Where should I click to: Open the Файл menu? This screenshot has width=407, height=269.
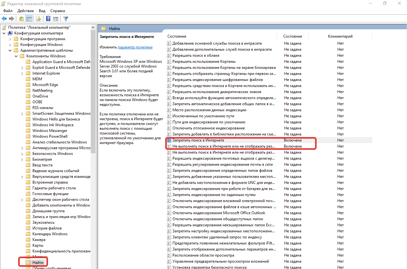point(8,11)
